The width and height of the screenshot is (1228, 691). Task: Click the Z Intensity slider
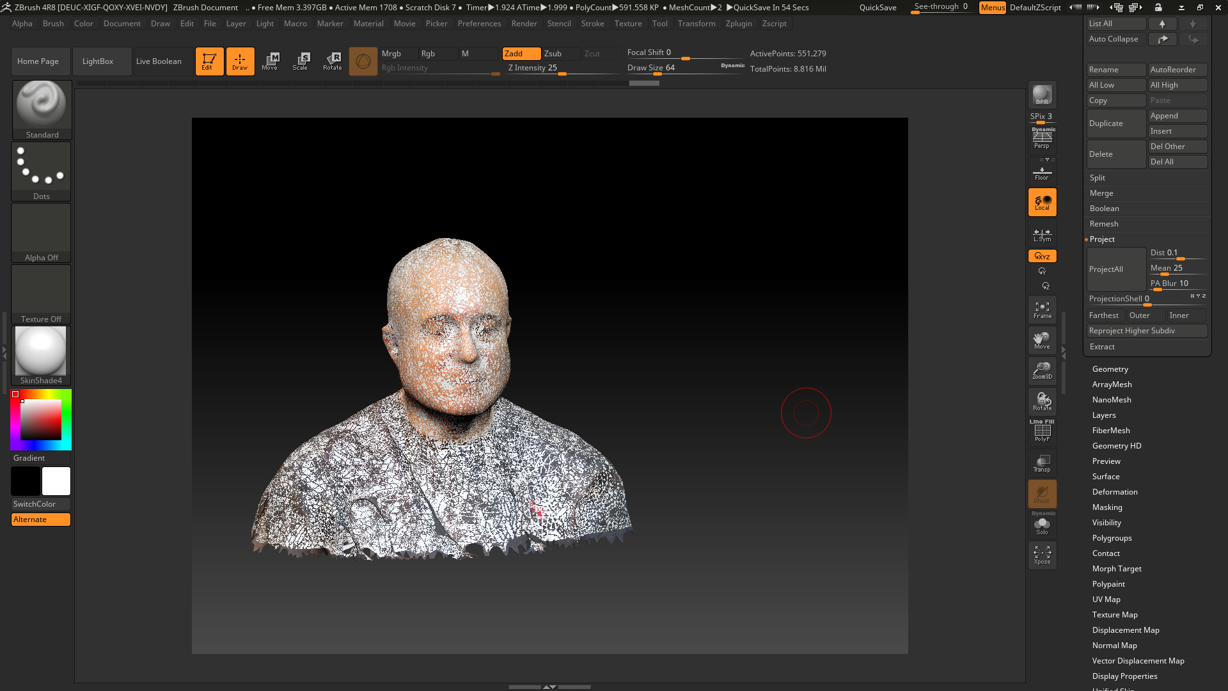563,68
